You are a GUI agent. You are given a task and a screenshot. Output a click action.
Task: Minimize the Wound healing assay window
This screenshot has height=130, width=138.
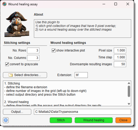click(104, 4)
